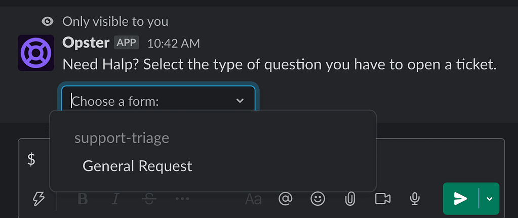Toggle the Aa formatting toolbar

253,199
